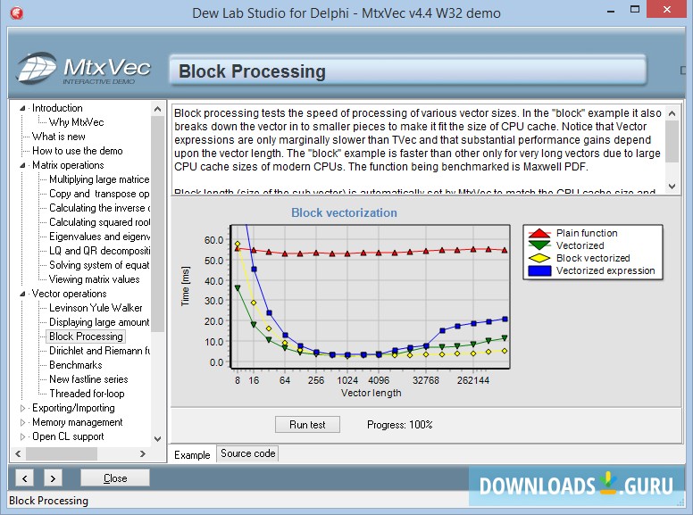
Task: Click the Run test button
Action: 307,425
